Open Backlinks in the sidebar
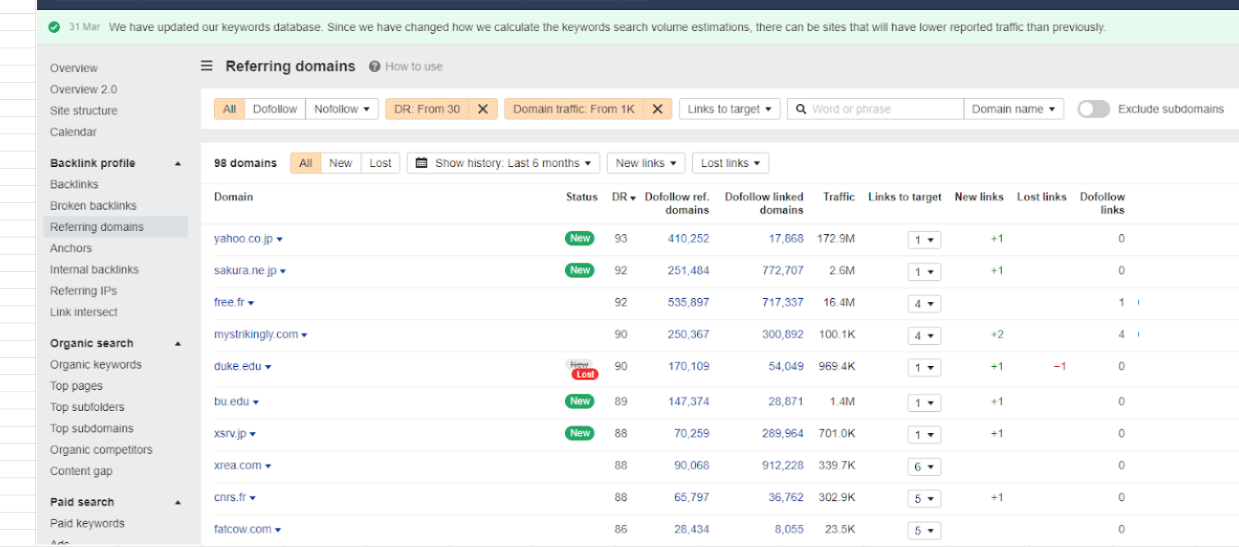 [x=74, y=184]
